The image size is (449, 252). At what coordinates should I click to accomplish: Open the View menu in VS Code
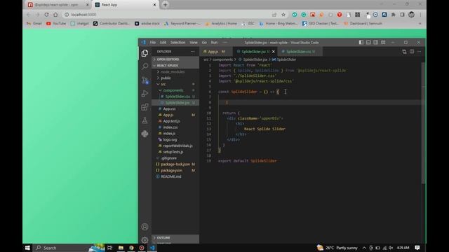click(x=194, y=42)
